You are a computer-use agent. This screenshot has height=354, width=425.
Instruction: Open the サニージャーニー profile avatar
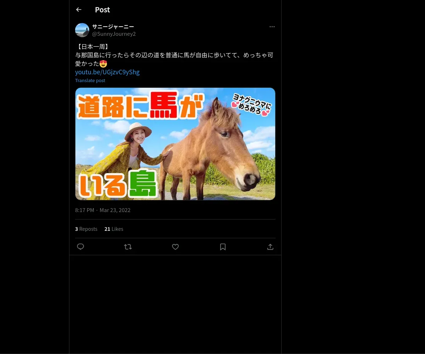(82, 30)
